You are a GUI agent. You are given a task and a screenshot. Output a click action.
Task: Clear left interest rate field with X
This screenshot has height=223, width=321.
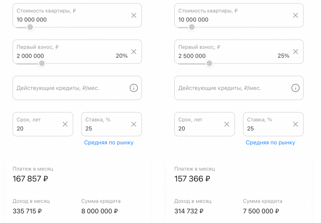(134, 124)
